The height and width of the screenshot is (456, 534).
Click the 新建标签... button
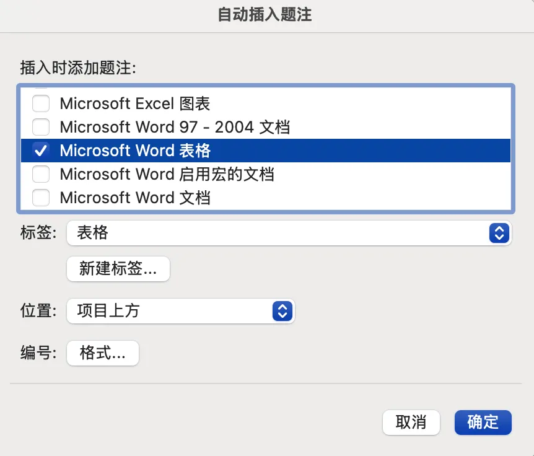pyautogui.click(x=118, y=269)
